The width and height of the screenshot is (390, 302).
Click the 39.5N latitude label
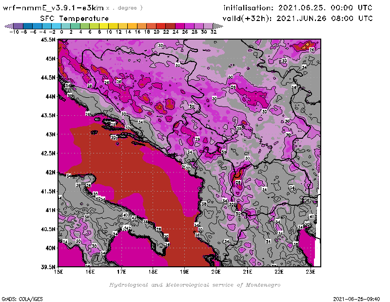pyautogui.click(x=48, y=267)
